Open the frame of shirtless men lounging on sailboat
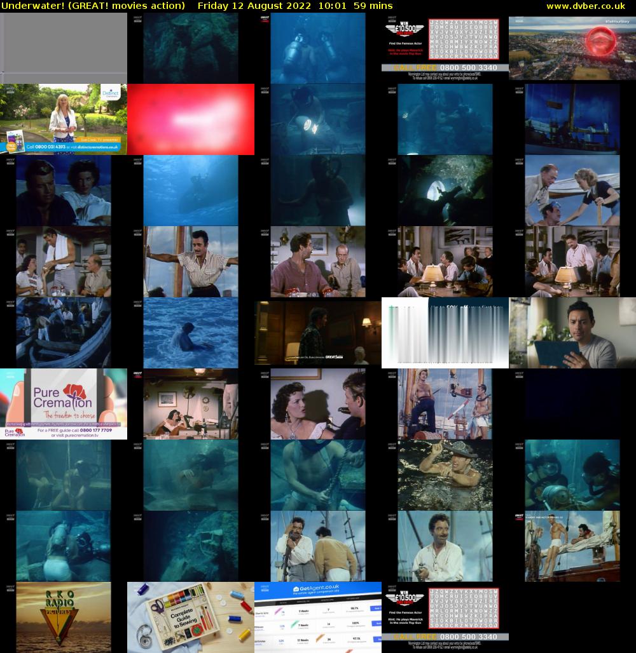636x653 pixels. coord(572,546)
